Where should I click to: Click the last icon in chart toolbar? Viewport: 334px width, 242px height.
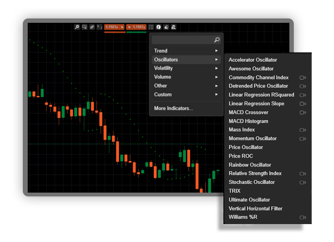[x=174, y=27]
